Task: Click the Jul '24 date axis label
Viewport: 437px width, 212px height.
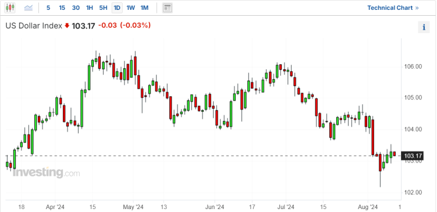Action: pos(286,207)
